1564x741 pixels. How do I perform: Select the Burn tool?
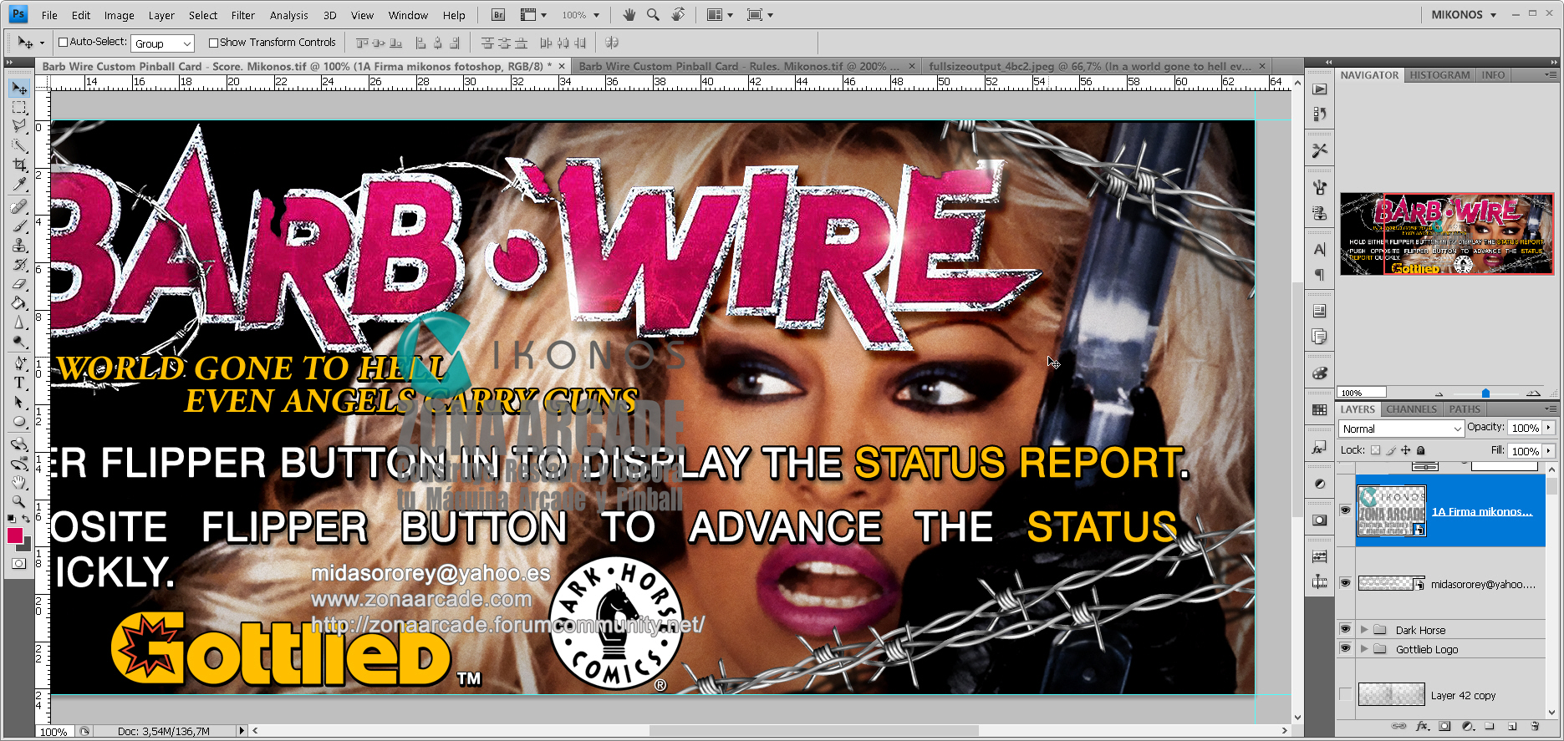[x=18, y=342]
